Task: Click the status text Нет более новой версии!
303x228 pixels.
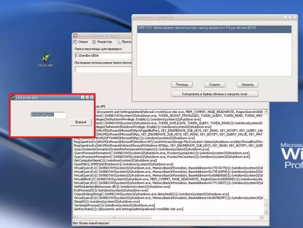Action: 91,223
